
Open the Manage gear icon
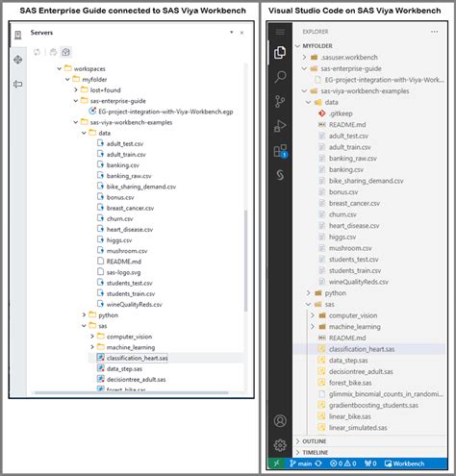click(280, 445)
